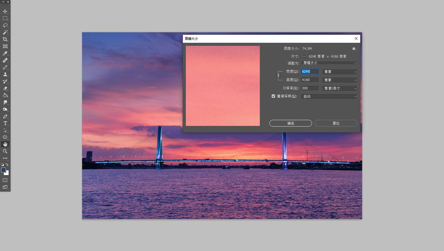The image size is (444, 251).
Task: Select the Lasso tool
Action: click(x=5, y=26)
